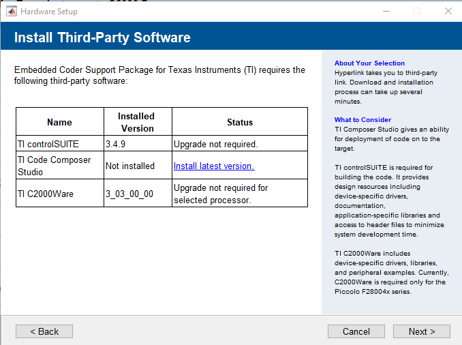Select the TI C2000Ware name cell

(x=60, y=194)
